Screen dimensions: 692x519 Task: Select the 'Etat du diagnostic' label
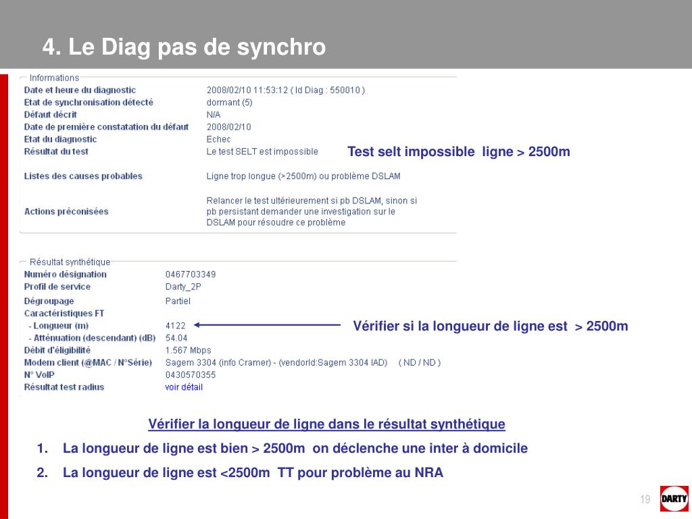pos(60,139)
